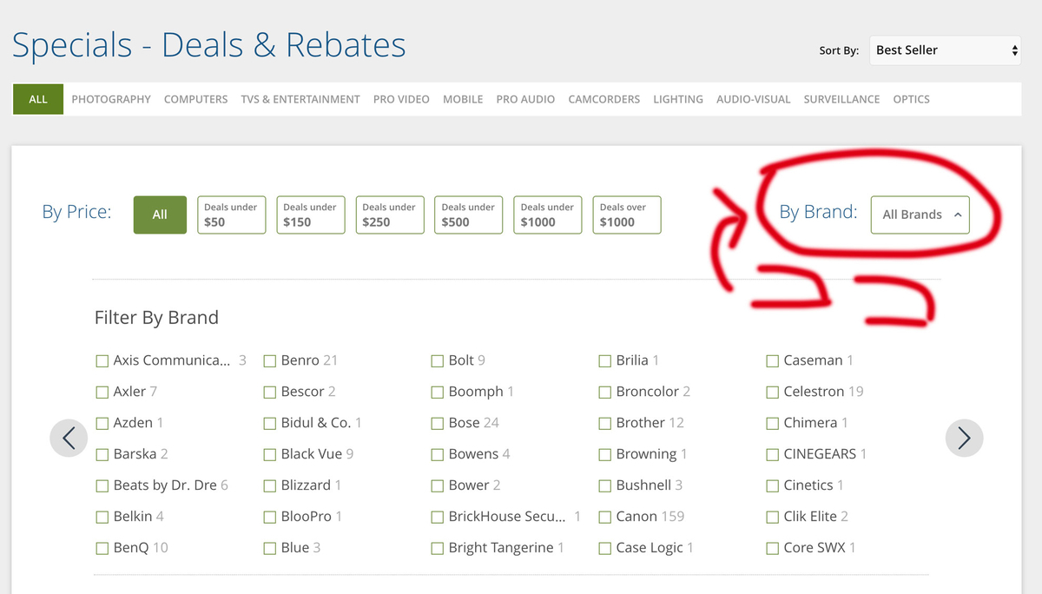Go to next brand list page arrow
The height and width of the screenshot is (594, 1042).
click(x=964, y=438)
